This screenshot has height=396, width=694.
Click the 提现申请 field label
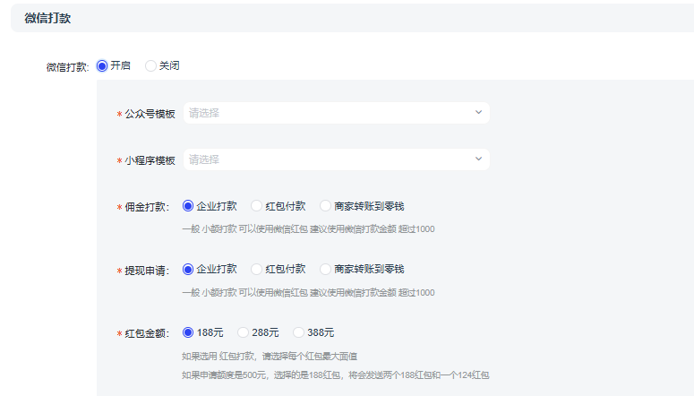(x=147, y=270)
